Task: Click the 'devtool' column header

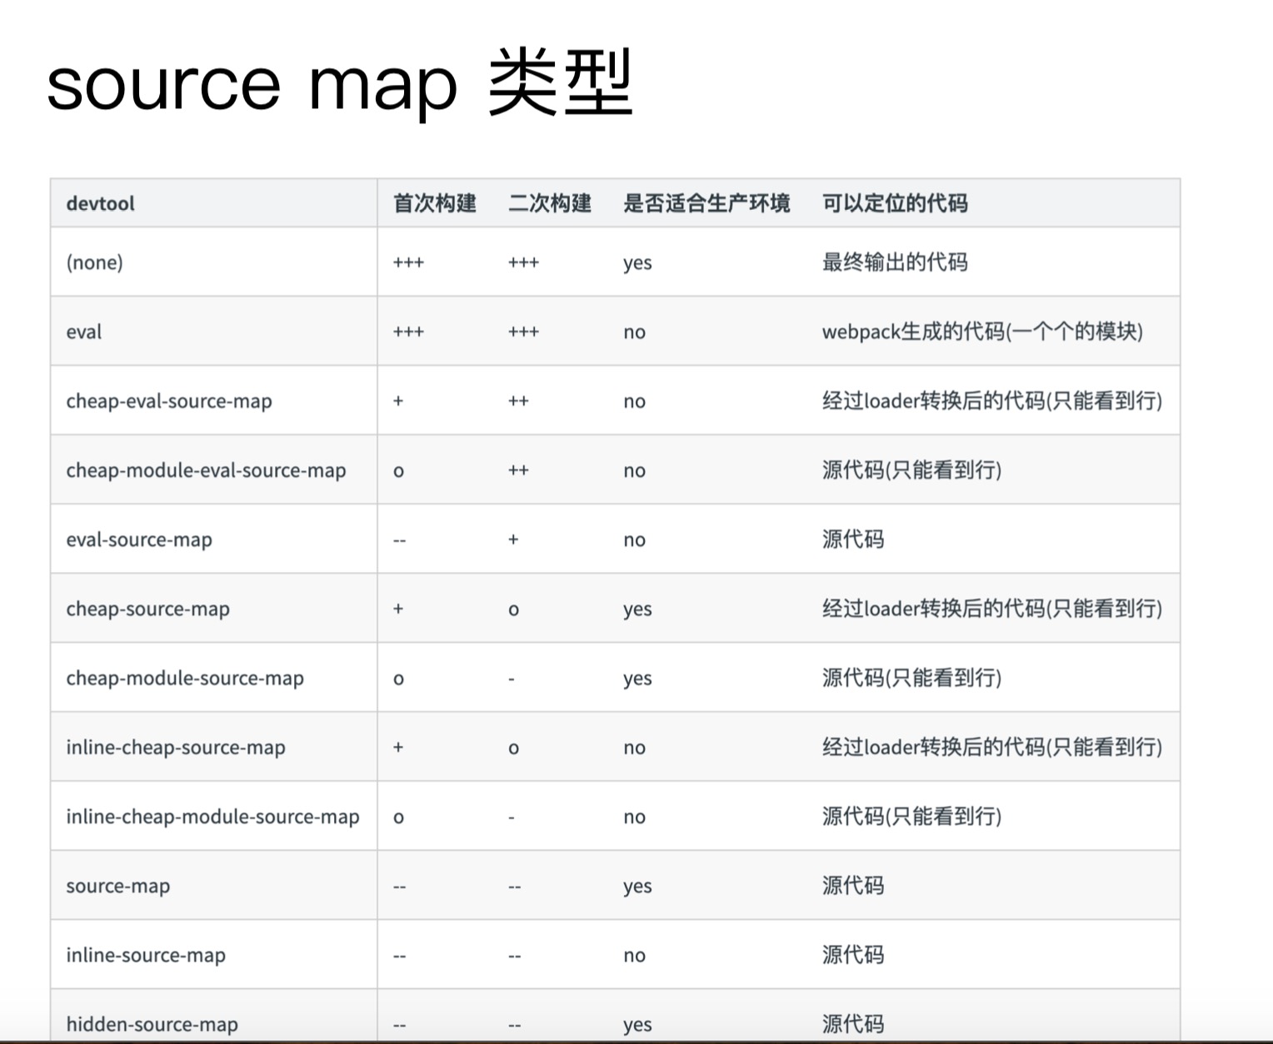Action: coord(100,203)
